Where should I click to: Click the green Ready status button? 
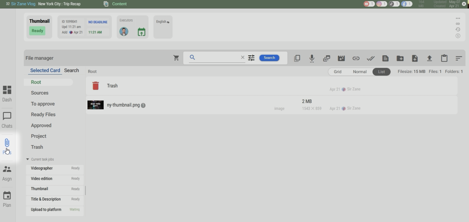coord(37,31)
